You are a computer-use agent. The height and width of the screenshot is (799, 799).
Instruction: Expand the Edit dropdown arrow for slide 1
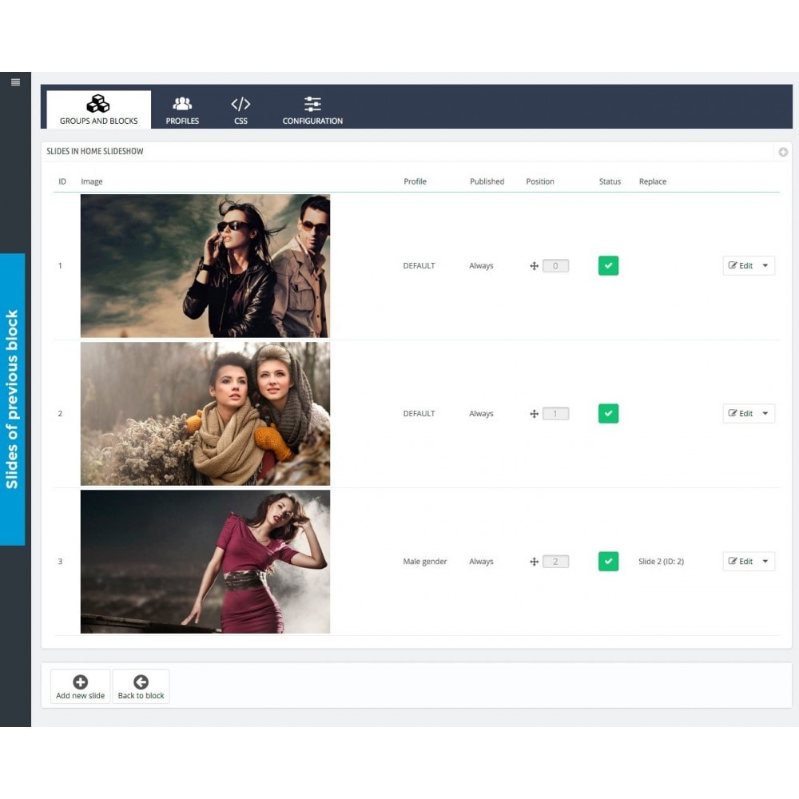coord(765,265)
